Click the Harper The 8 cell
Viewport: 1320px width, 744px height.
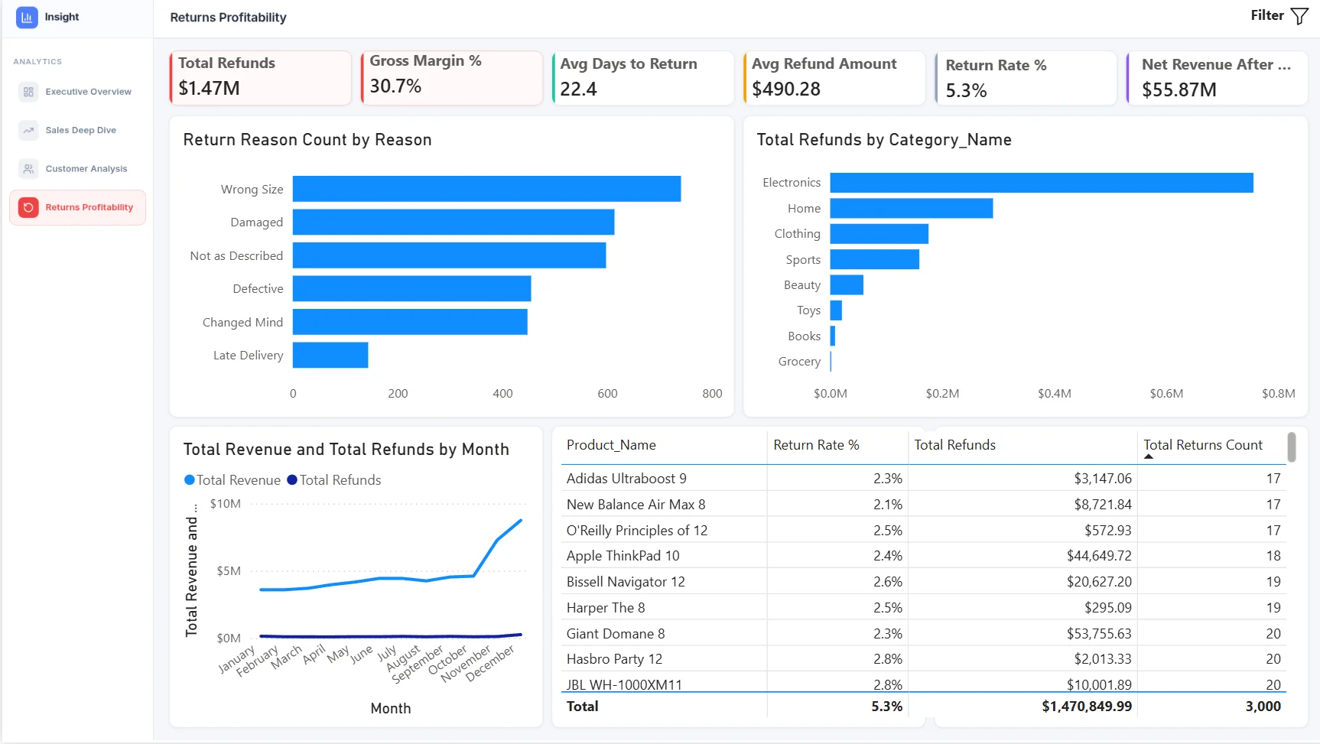[x=606, y=608]
